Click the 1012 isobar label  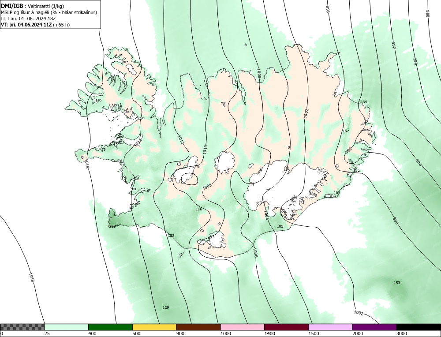click(x=181, y=140)
